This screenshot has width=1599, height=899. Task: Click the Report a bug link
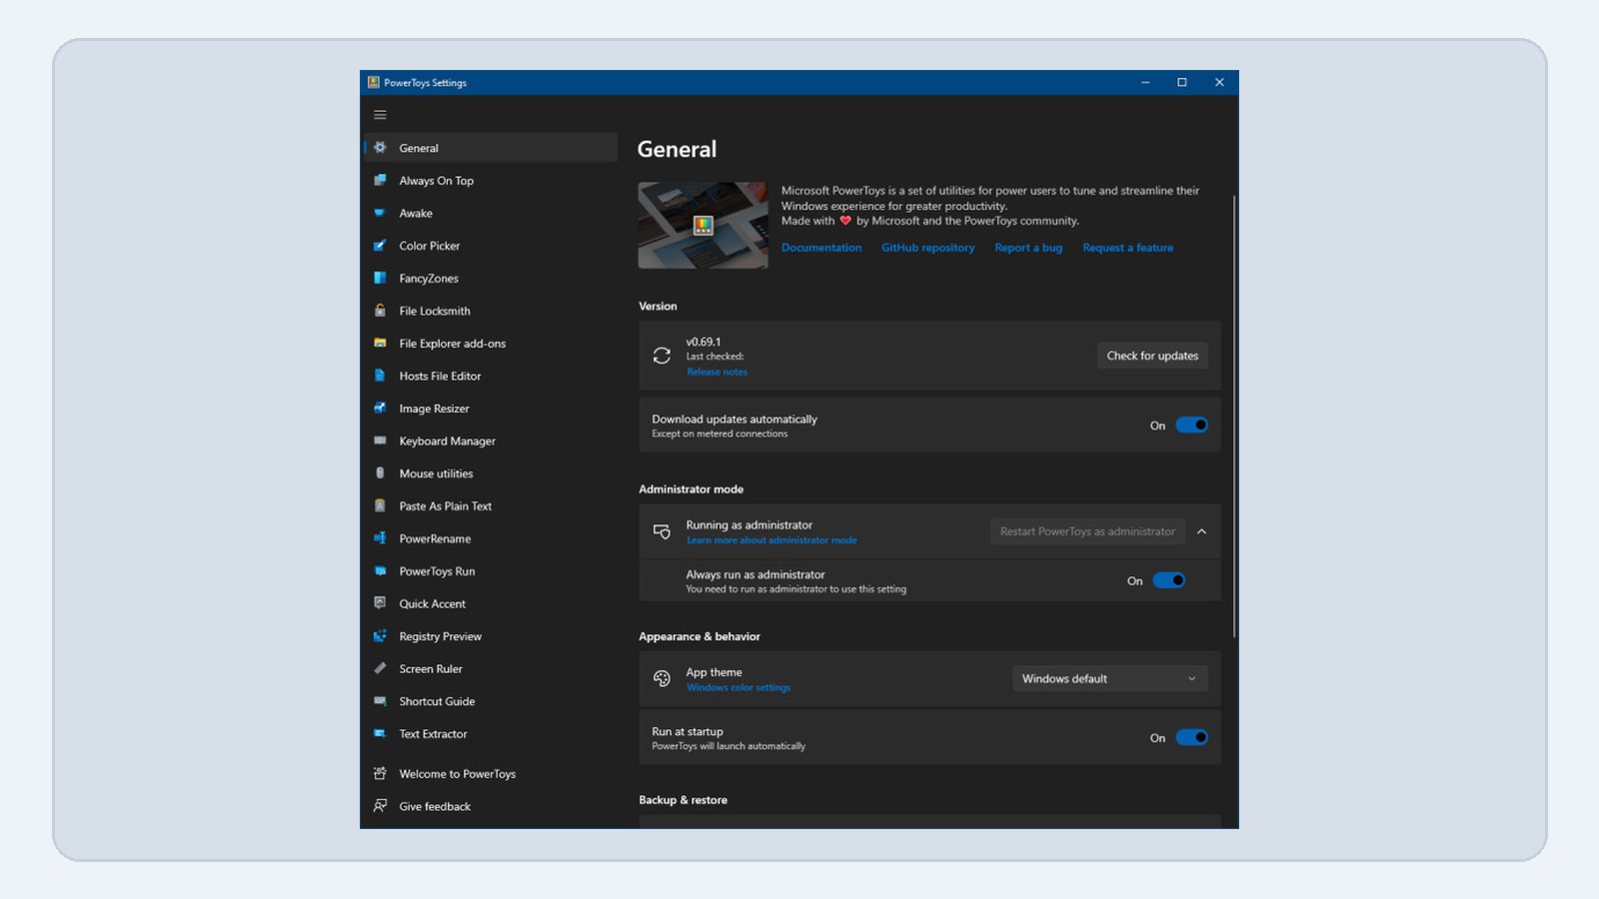coord(1028,248)
